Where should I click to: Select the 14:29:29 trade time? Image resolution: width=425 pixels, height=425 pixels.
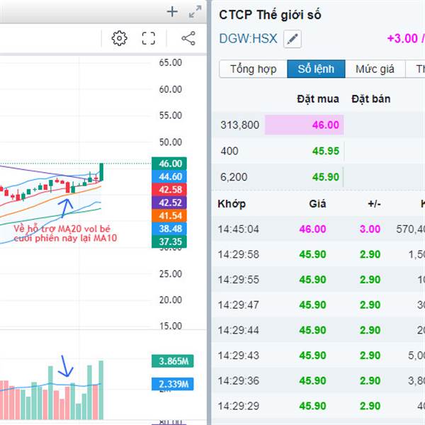click(x=239, y=406)
